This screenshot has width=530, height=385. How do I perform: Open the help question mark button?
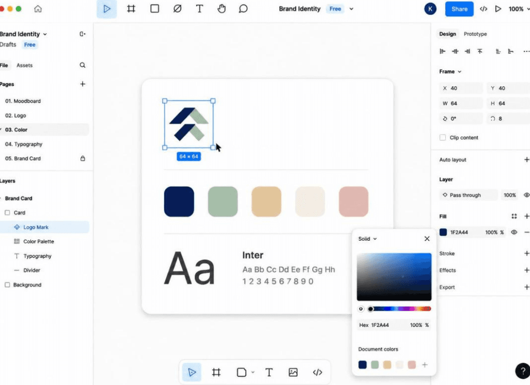(x=523, y=371)
